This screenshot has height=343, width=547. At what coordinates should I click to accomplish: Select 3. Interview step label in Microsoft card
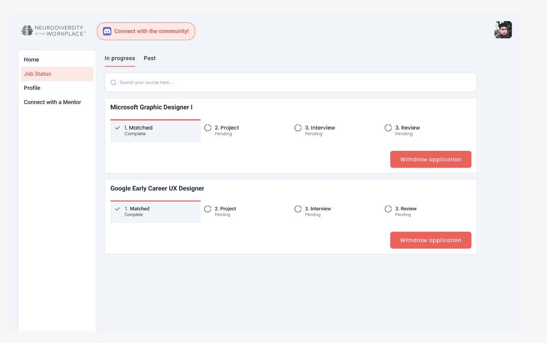(320, 128)
